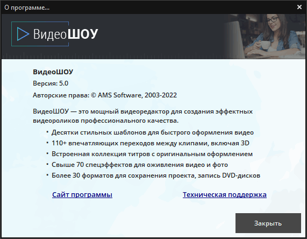307x239 pixels.
Task: Click the О программе... window title
Action: (27, 8)
